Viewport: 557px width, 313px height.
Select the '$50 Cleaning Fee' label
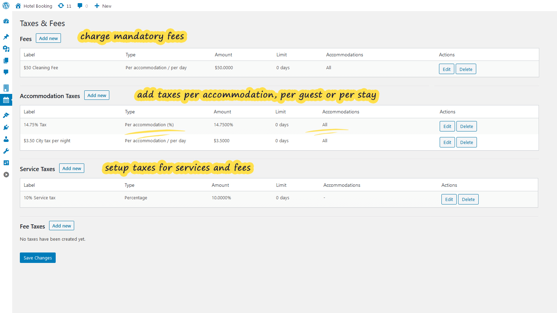pyautogui.click(x=41, y=68)
